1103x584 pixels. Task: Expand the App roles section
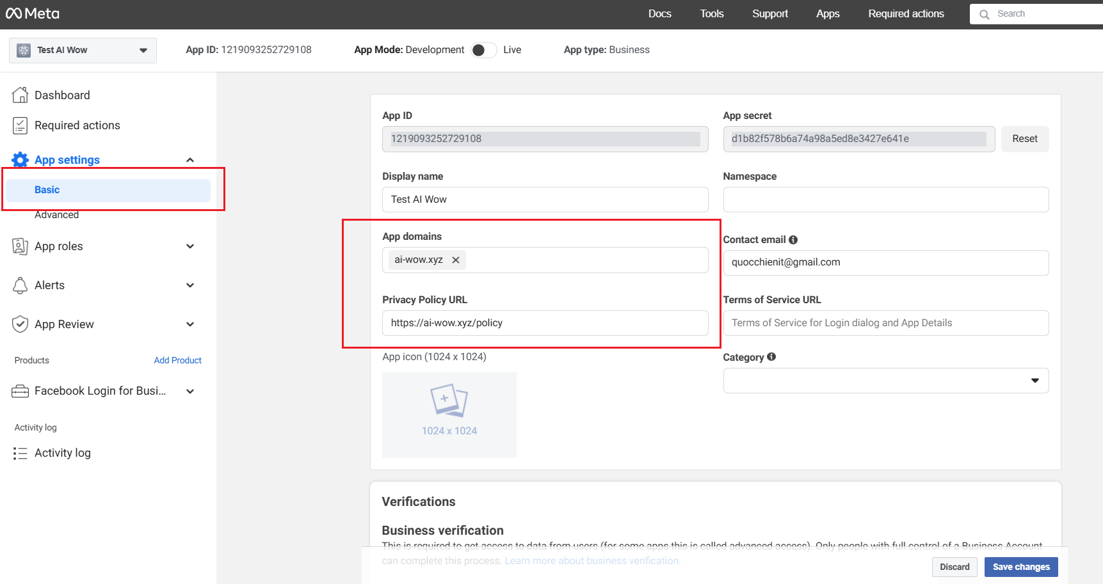(x=190, y=246)
